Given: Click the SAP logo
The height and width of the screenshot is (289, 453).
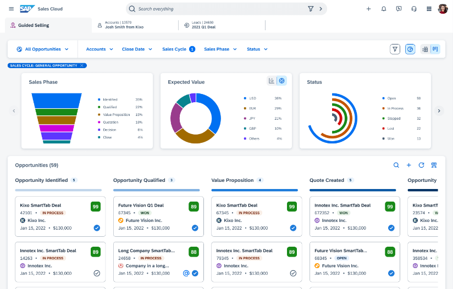Looking at the screenshot, I should [x=27, y=9].
